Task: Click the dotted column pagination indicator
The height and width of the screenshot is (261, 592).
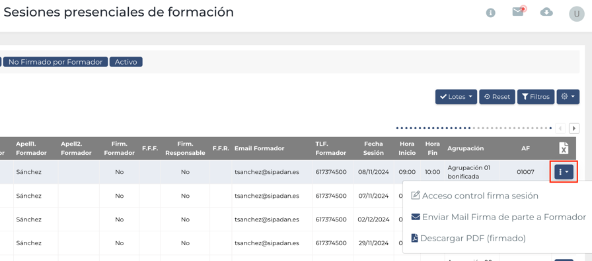Action: (x=474, y=129)
